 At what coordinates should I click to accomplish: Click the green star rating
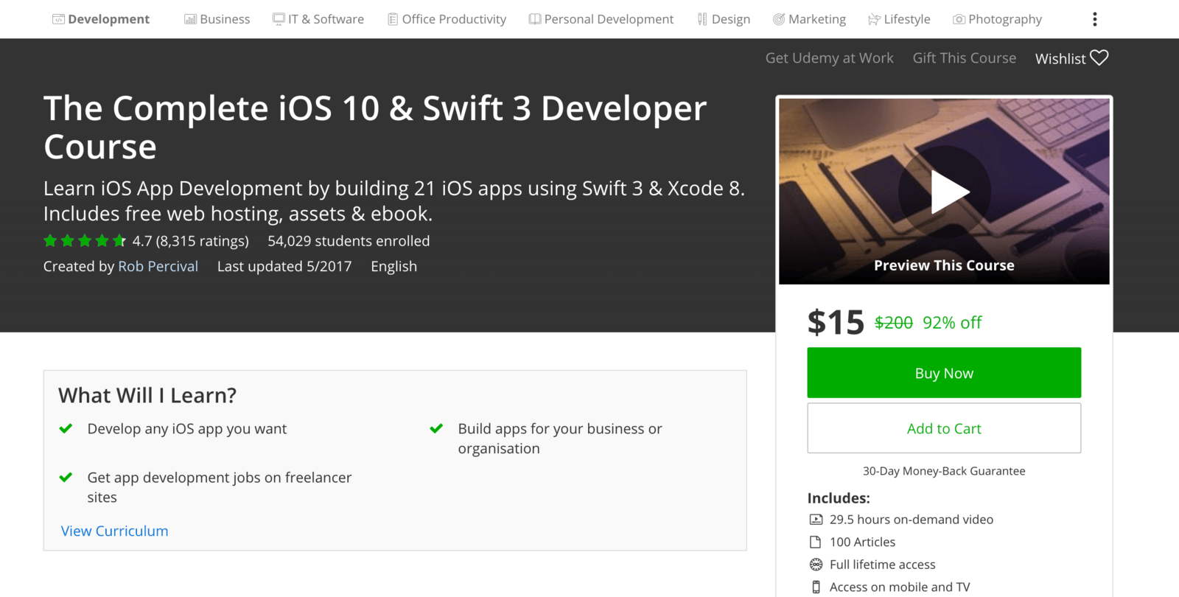tap(85, 241)
